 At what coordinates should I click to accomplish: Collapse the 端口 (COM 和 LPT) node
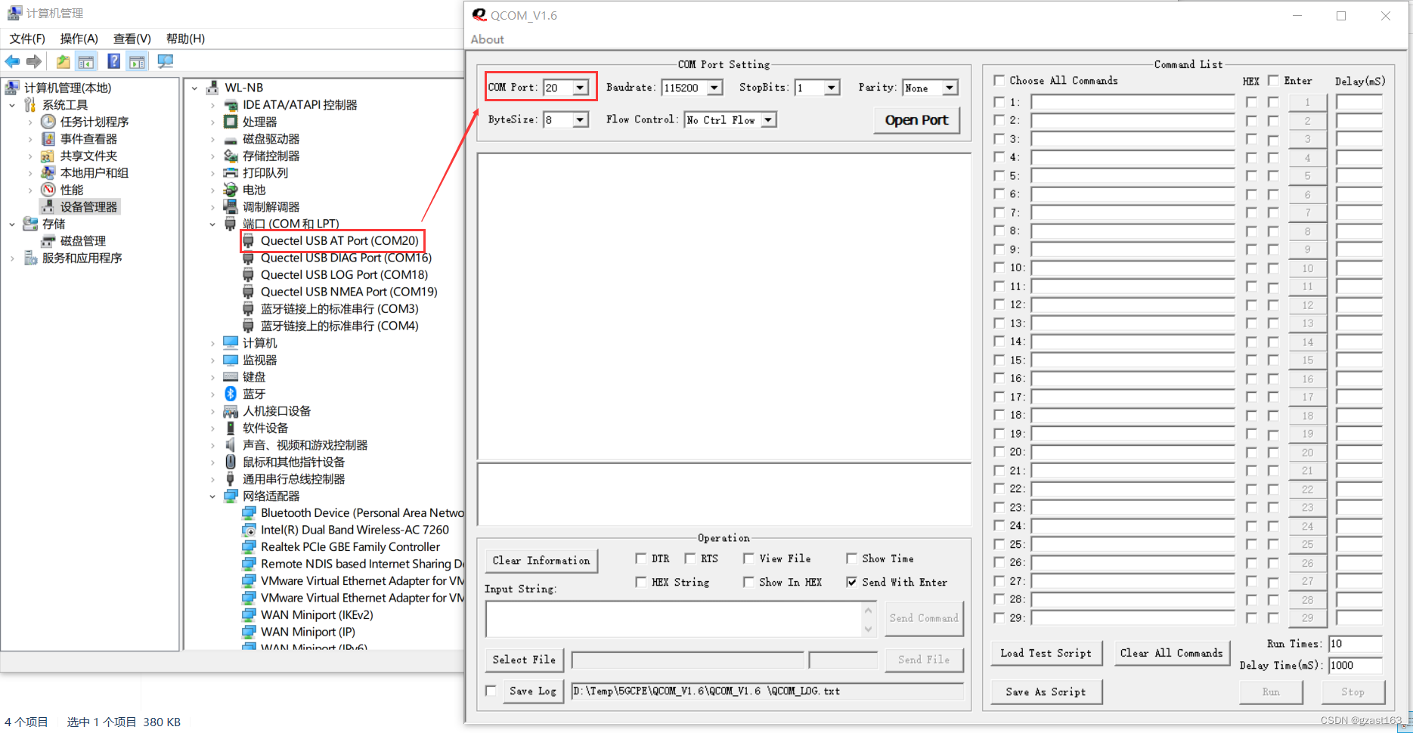(x=212, y=224)
